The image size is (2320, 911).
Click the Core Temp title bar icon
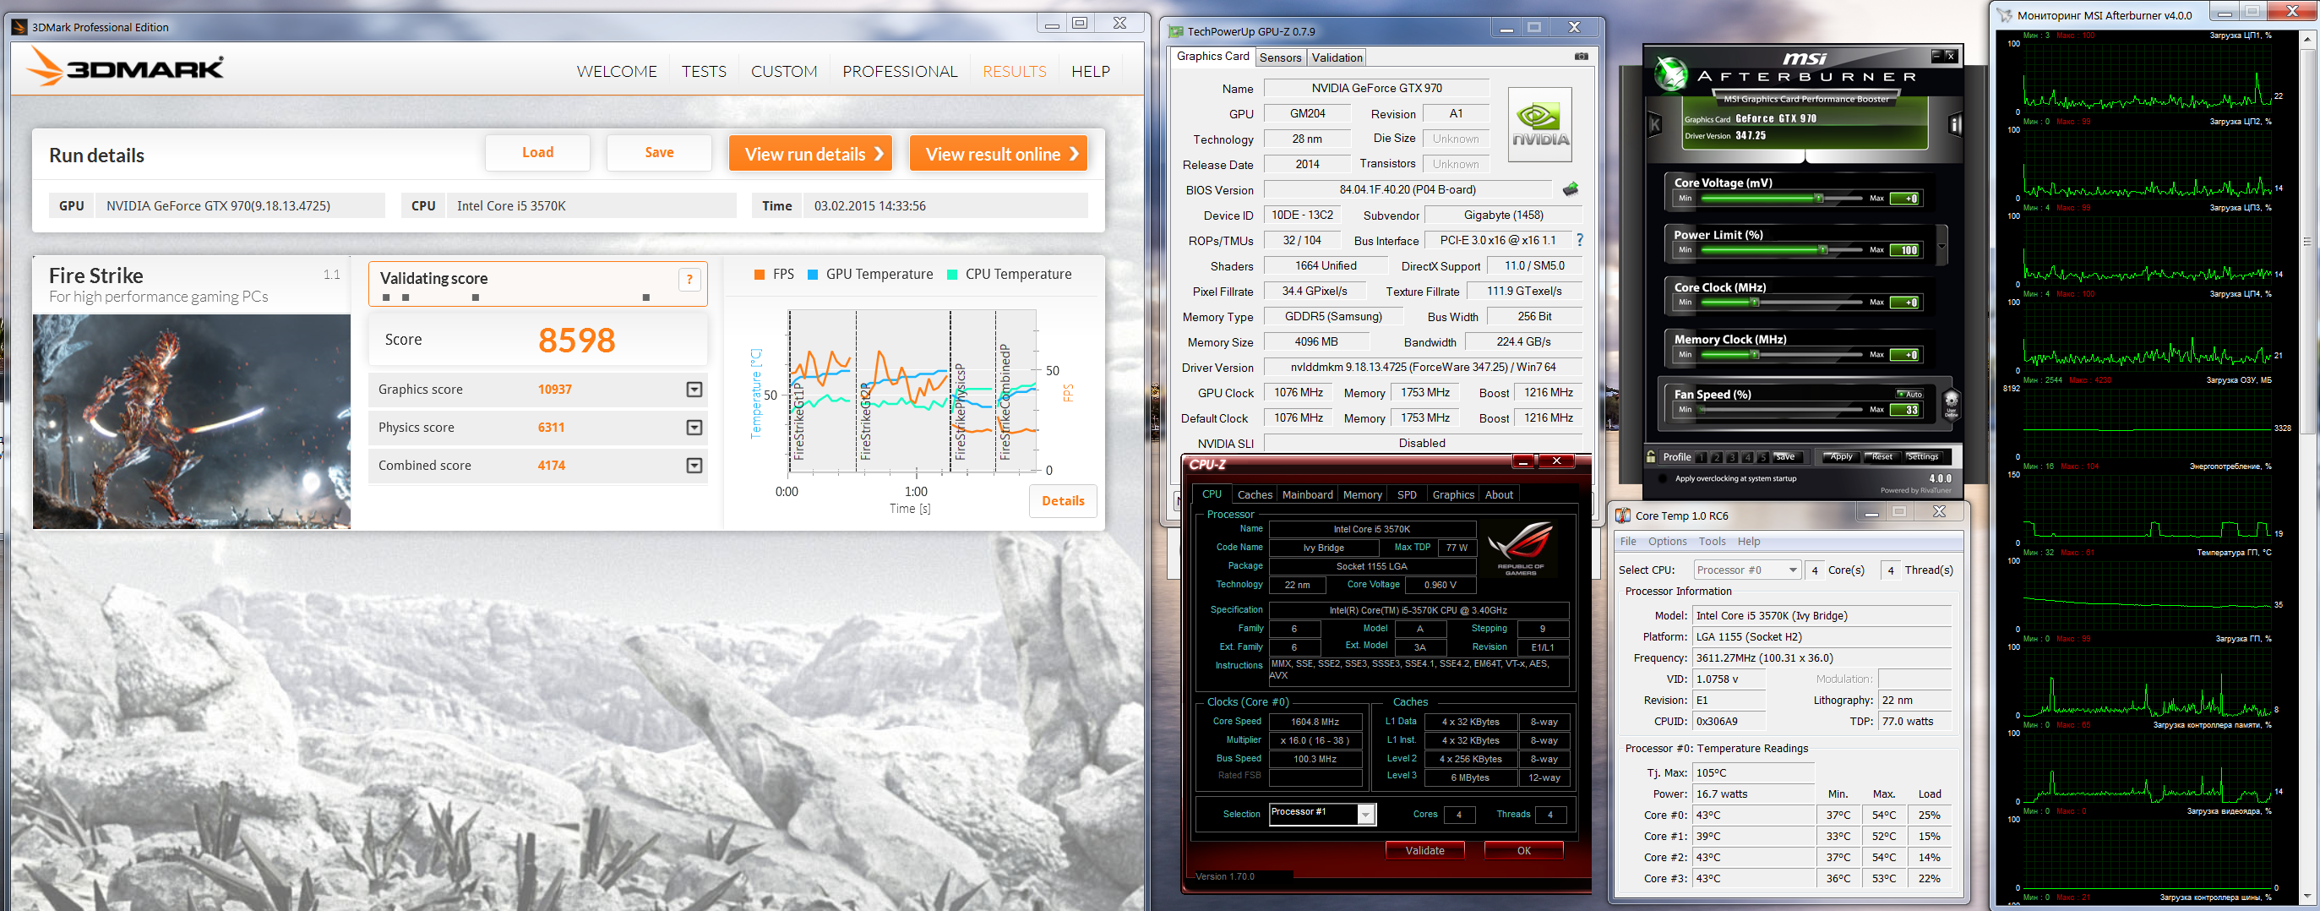pyautogui.click(x=1623, y=516)
